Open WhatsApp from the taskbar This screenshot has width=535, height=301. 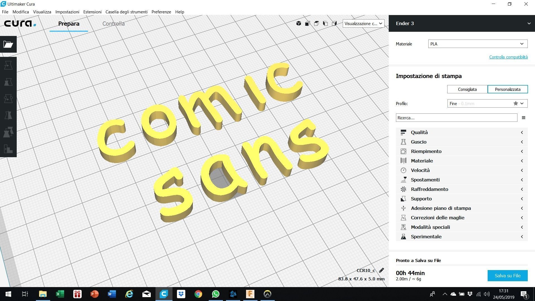(x=216, y=294)
